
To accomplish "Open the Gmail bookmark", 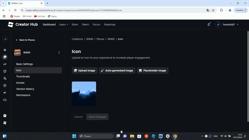I will pos(27,16).
